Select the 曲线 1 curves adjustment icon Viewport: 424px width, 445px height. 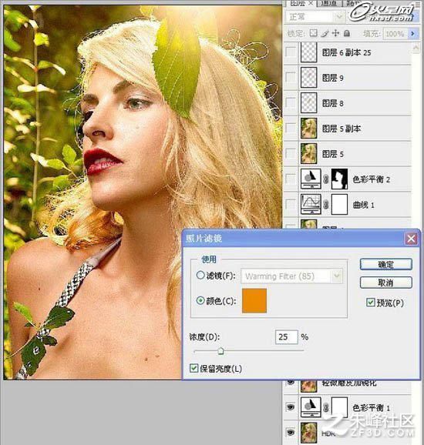tap(311, 204)
